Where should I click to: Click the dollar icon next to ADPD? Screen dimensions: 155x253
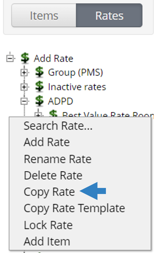(x=39, y=101)
